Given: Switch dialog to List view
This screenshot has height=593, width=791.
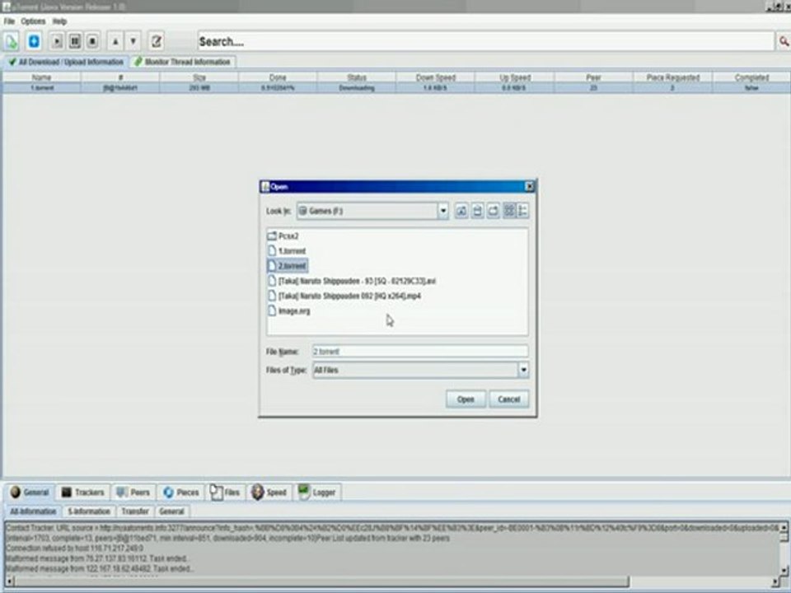Looking at the screenshot, I should 509,212.
